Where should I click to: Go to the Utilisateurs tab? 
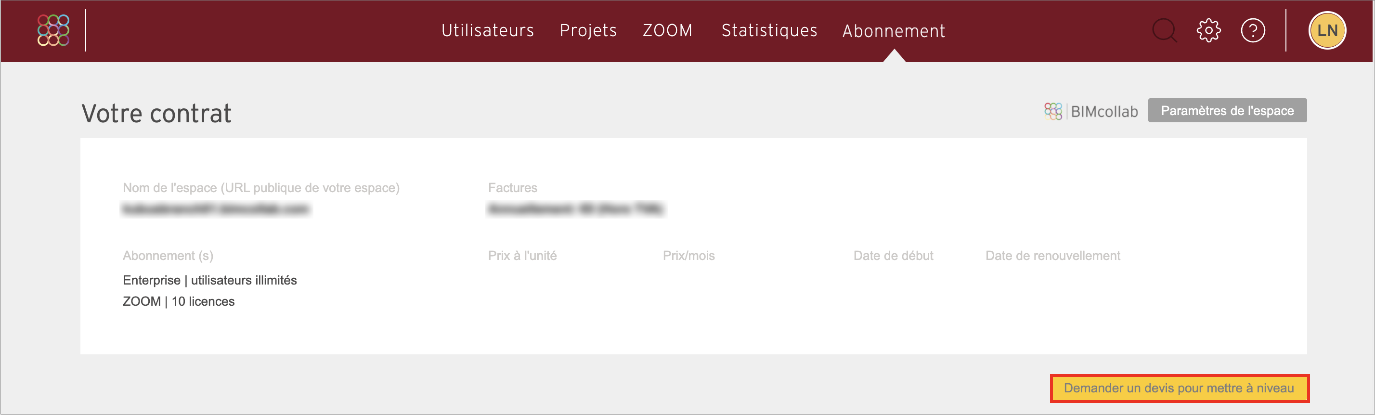(487, 30)
